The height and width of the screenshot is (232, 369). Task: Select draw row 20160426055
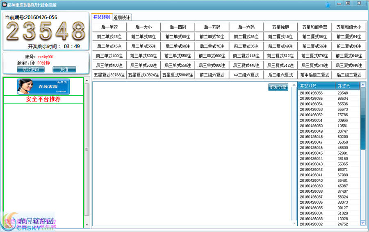329,98
